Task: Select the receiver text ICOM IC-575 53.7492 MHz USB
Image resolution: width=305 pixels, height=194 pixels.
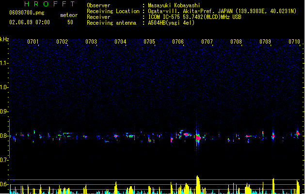Action: pyautogui.click(x=195, y=17)
